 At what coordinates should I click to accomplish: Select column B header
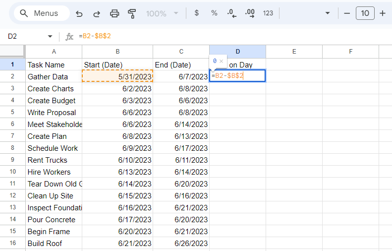(x=117, y=52)
